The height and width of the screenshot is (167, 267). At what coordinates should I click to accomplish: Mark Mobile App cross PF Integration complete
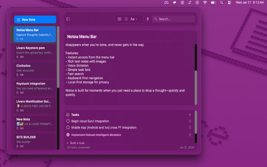(x=68, y=128)
